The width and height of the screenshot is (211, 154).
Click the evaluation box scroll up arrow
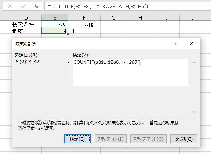tap(195, 62)
